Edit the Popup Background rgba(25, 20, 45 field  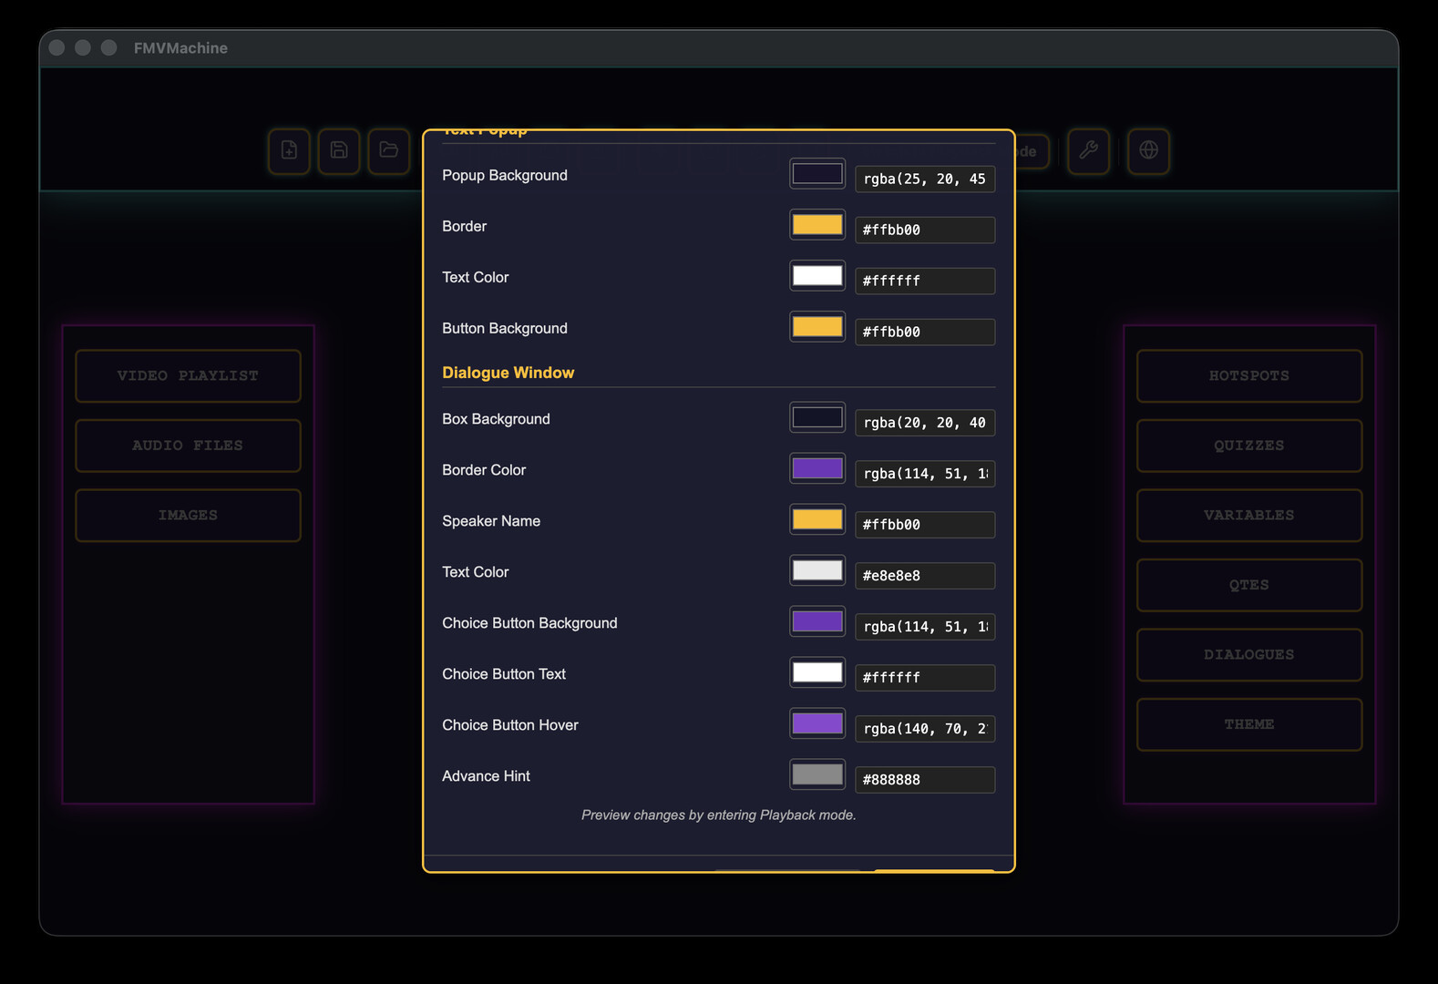click(x=925, y=179)
